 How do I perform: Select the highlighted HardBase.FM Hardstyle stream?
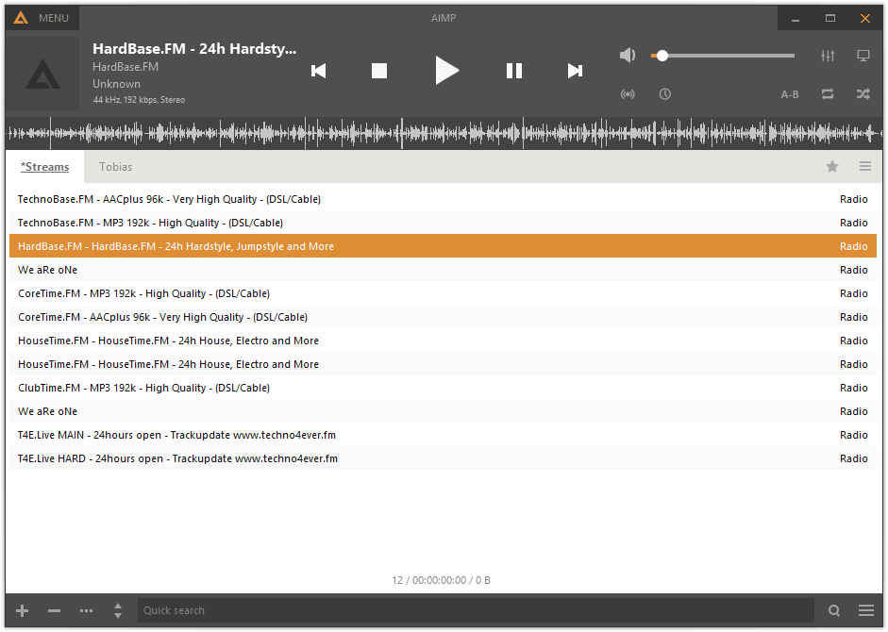(443, 246)
